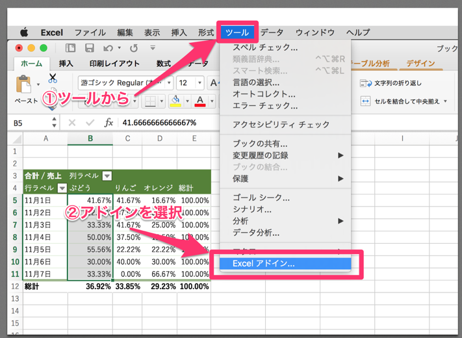Click the formula cancel X icon
This screenshot has width=462, height=338.
click(x=72, y=123)
